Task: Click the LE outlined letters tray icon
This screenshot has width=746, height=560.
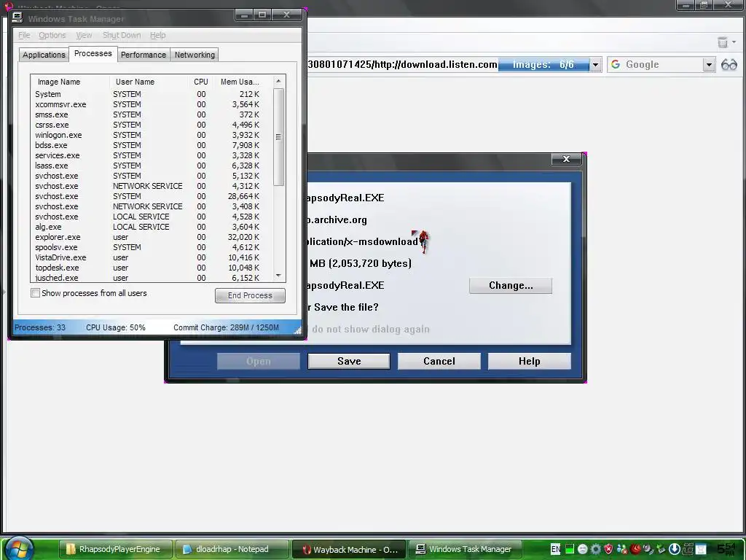Action: point(688,549)
